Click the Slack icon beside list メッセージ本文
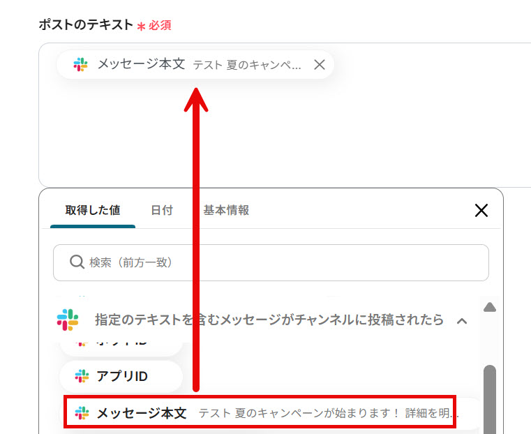The height and width of the screenshot is (434, 531). [x=82, y=413]
